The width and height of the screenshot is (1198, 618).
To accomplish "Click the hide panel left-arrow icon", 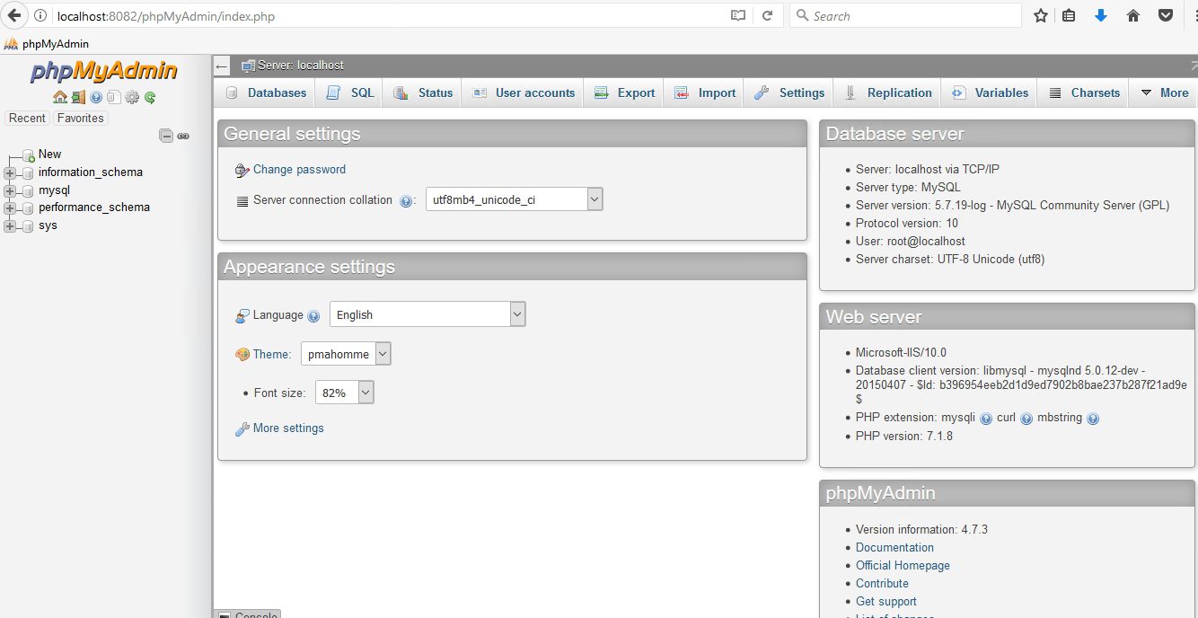I will click(222, 66).
